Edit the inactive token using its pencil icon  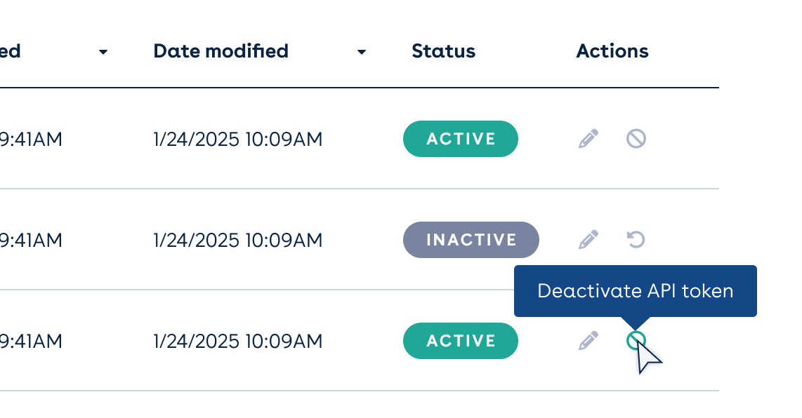(589, 240)
